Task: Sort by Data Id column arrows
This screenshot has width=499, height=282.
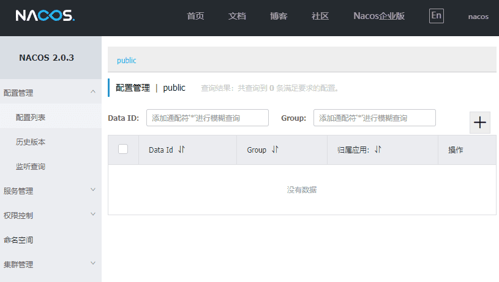Action: (181, 150)
